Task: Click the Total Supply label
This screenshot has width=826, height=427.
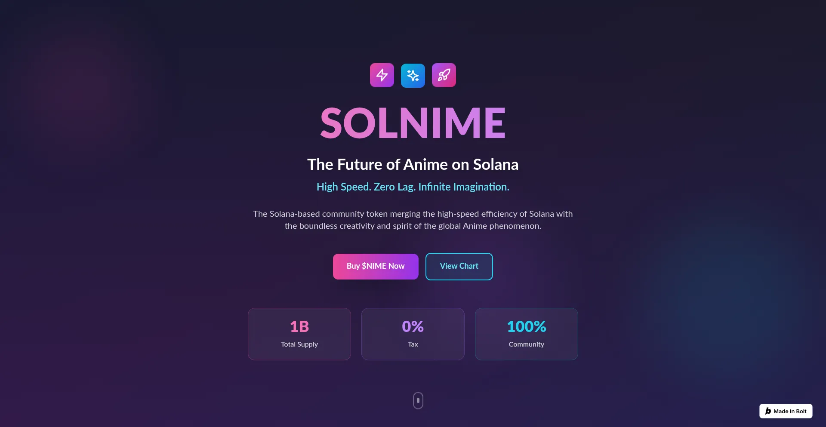Action: tap(299, 344)
